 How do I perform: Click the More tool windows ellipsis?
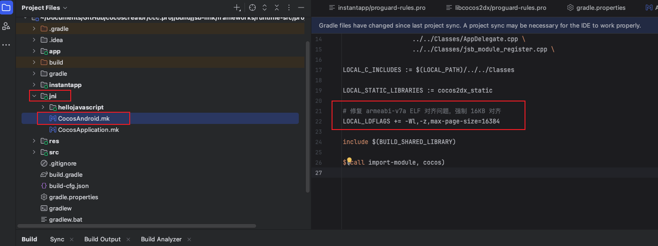click(6, 45)
